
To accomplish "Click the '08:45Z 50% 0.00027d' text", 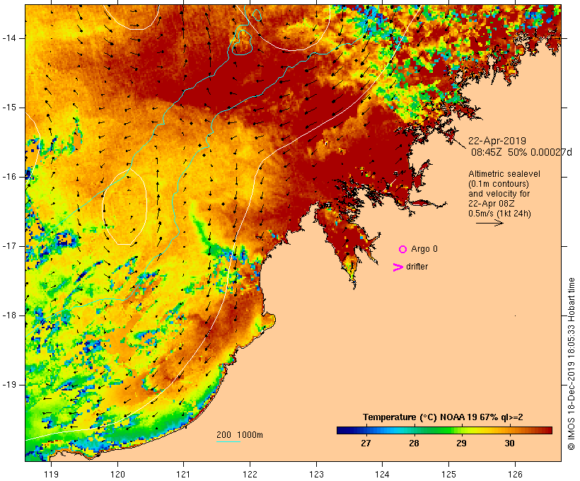I will click(x=521, y=152).
